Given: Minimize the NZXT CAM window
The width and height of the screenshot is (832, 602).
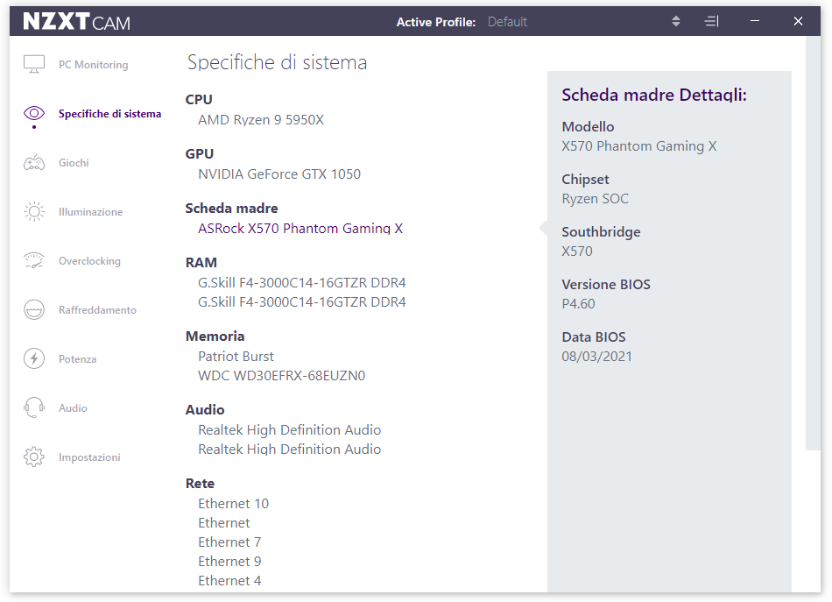Looking at the screenshot, I should [x=755, y=21].
